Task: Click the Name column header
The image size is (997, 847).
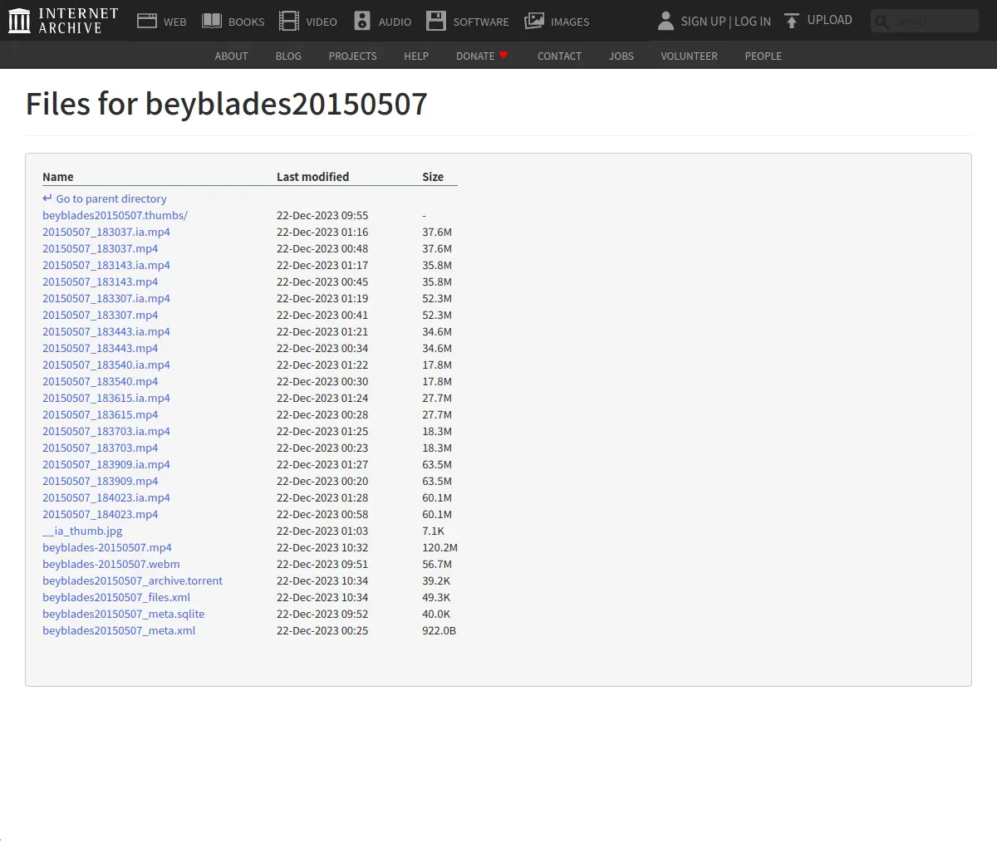Action: (58, 176)
